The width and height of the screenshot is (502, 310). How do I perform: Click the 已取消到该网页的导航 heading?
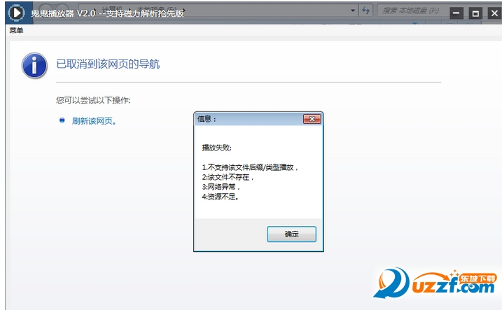click(108, 64)
